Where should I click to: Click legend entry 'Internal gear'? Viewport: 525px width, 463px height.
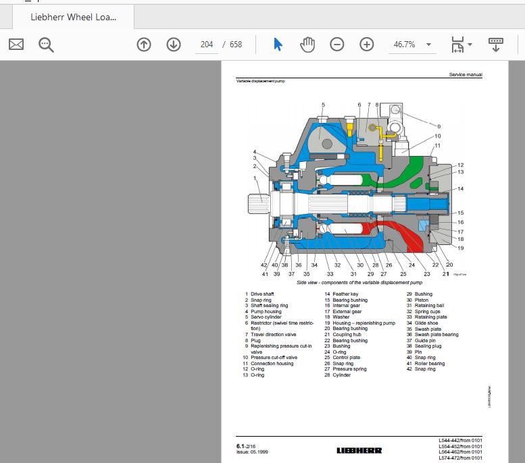346,306
